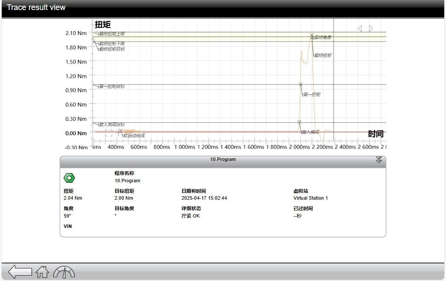Click the Virtual Station 1 text

click(311, 198)
